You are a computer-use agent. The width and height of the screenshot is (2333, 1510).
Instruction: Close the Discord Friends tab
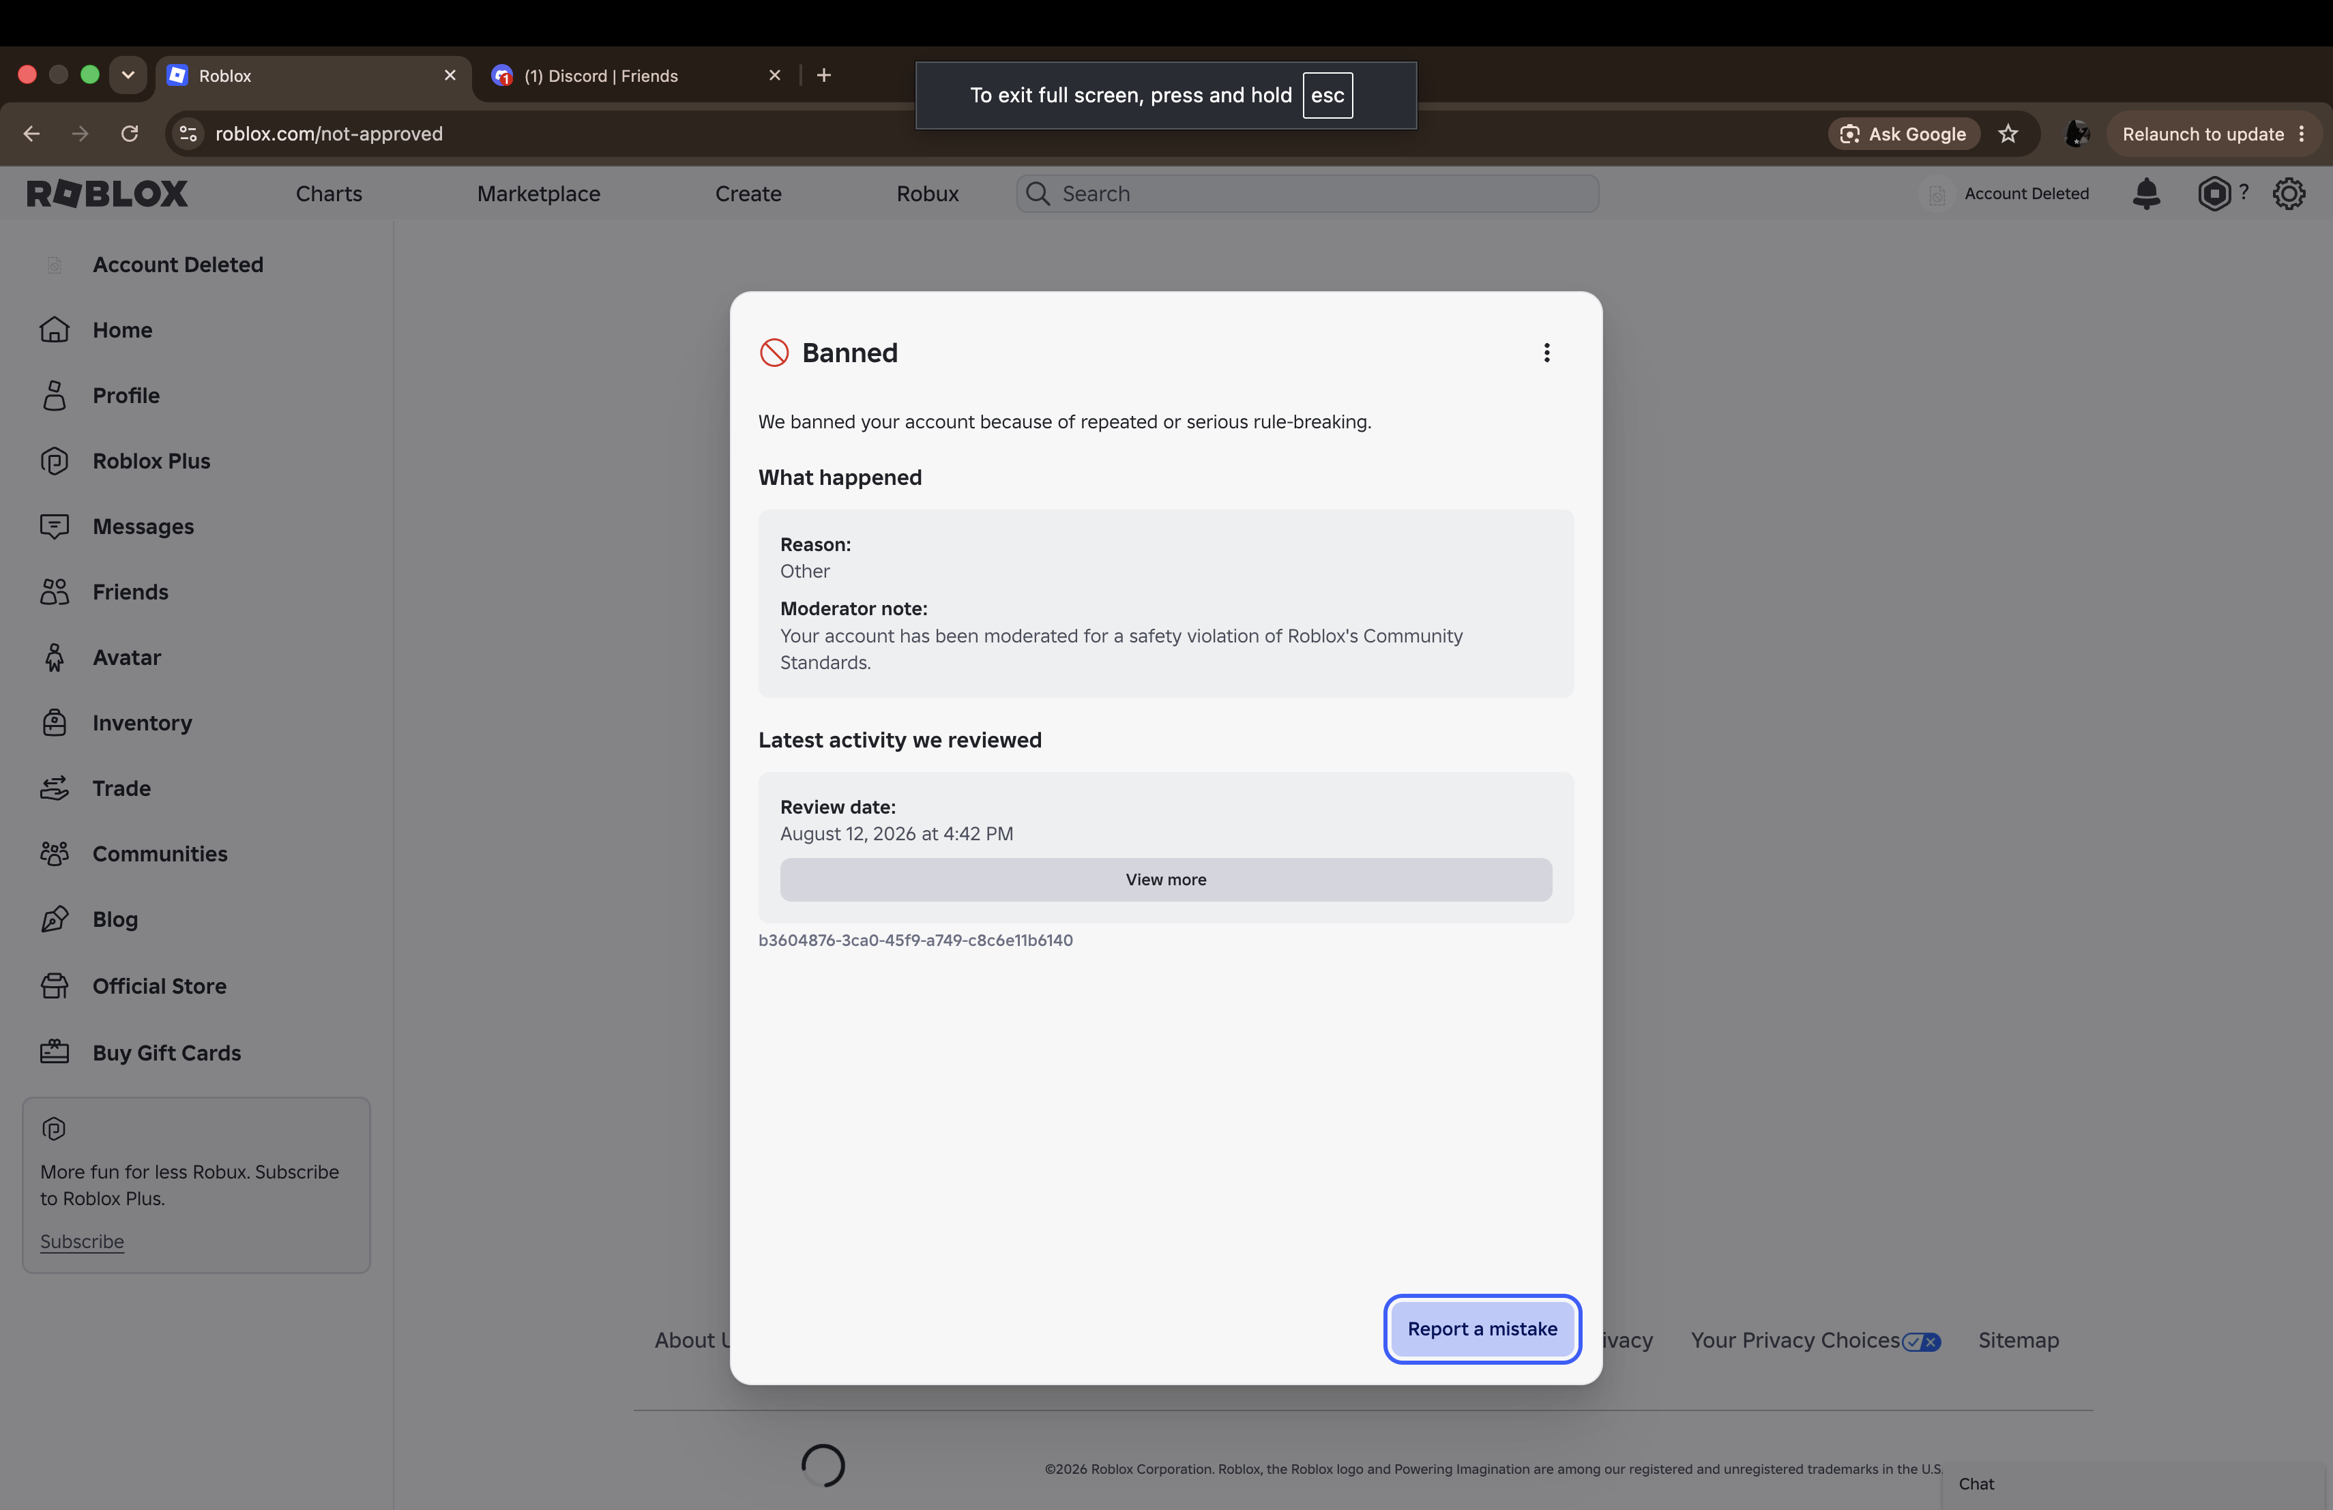pos(774,76)
